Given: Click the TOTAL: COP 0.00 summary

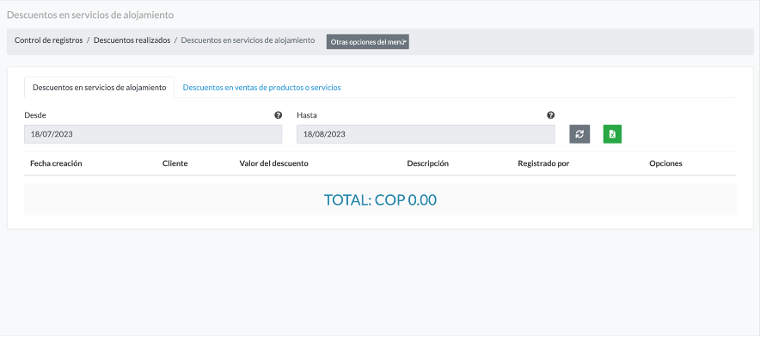Looking at the screenshot, I should click(380, 199).
